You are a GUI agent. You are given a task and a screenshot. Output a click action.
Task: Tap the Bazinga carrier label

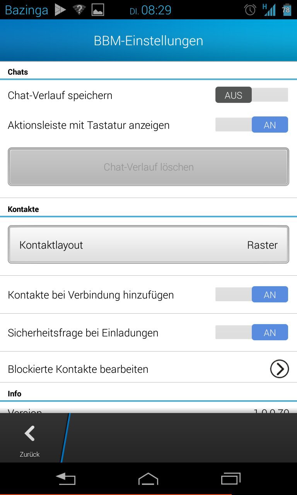(x=27, y=10)
